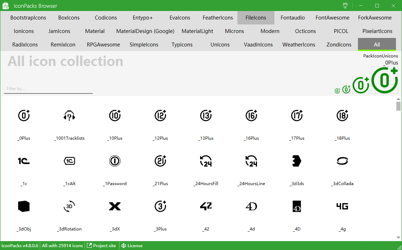
Task: Open the Project site link
Action: tap(102, 246)
